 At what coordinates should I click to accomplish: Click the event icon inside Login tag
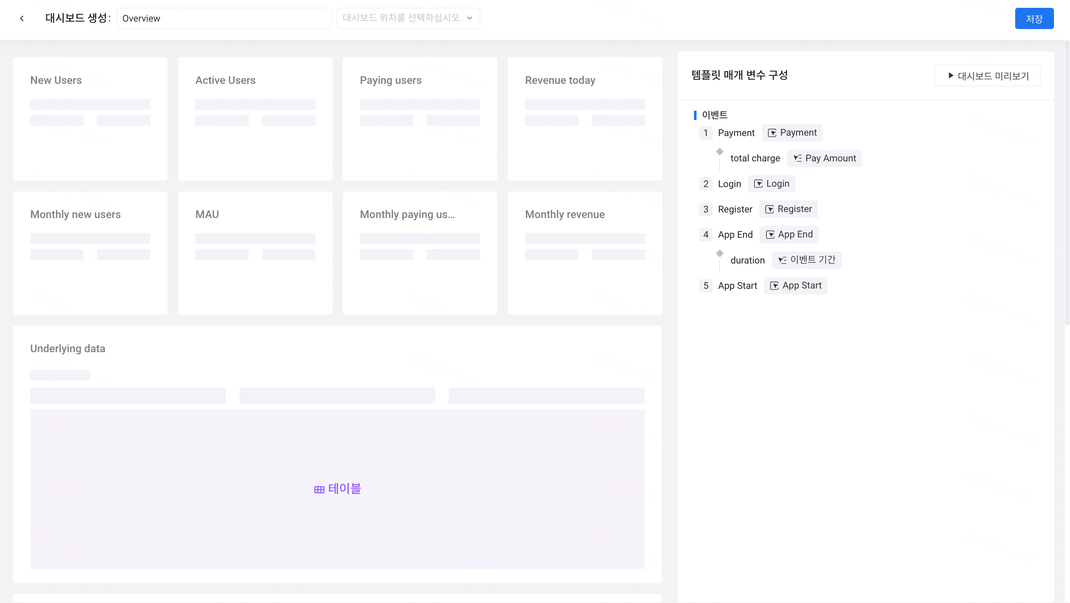pos(758,184)
